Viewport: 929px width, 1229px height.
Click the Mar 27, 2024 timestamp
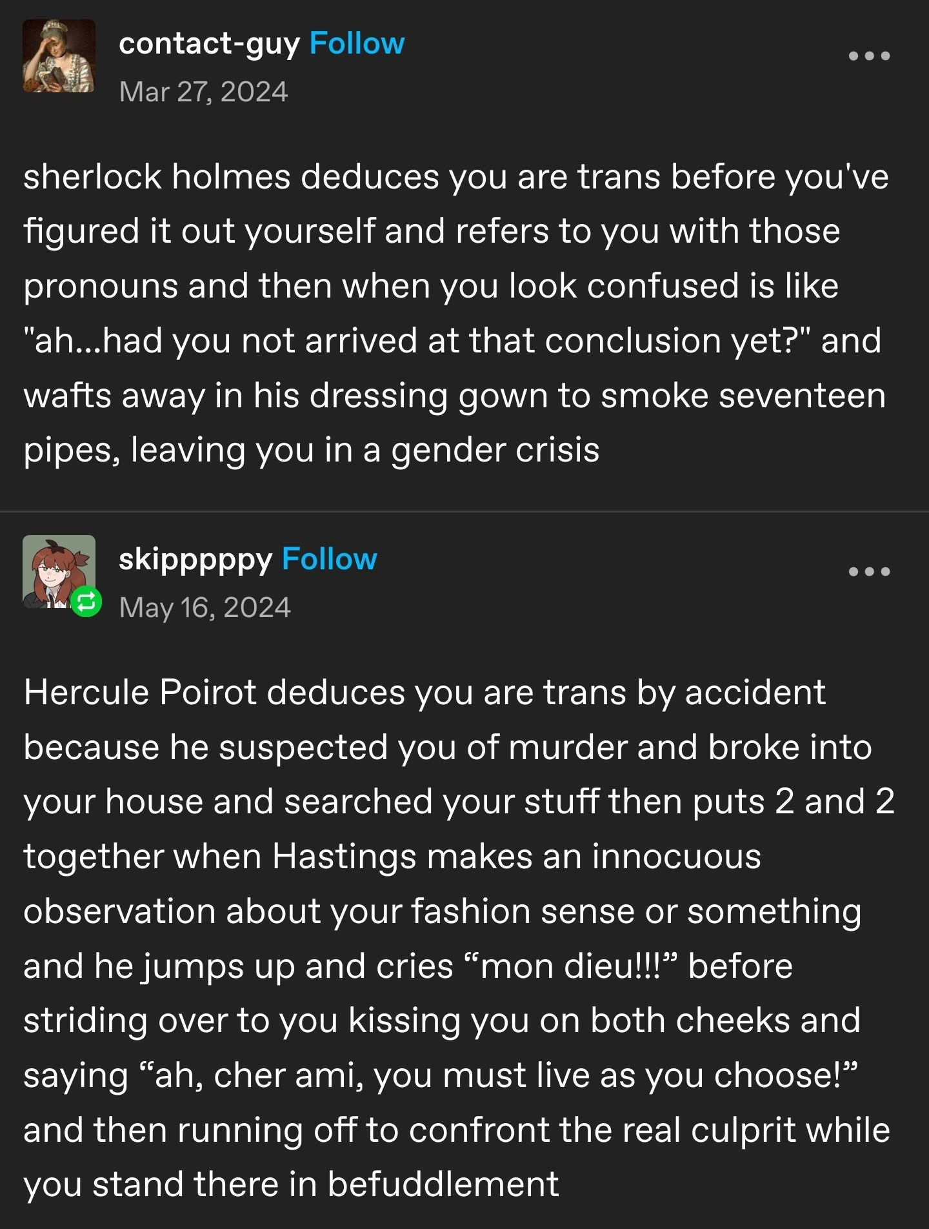click(x=203, y=92)
